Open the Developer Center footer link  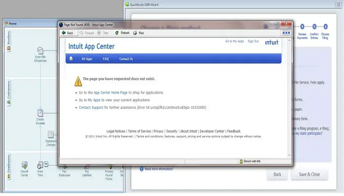click(x=212, y=131)
